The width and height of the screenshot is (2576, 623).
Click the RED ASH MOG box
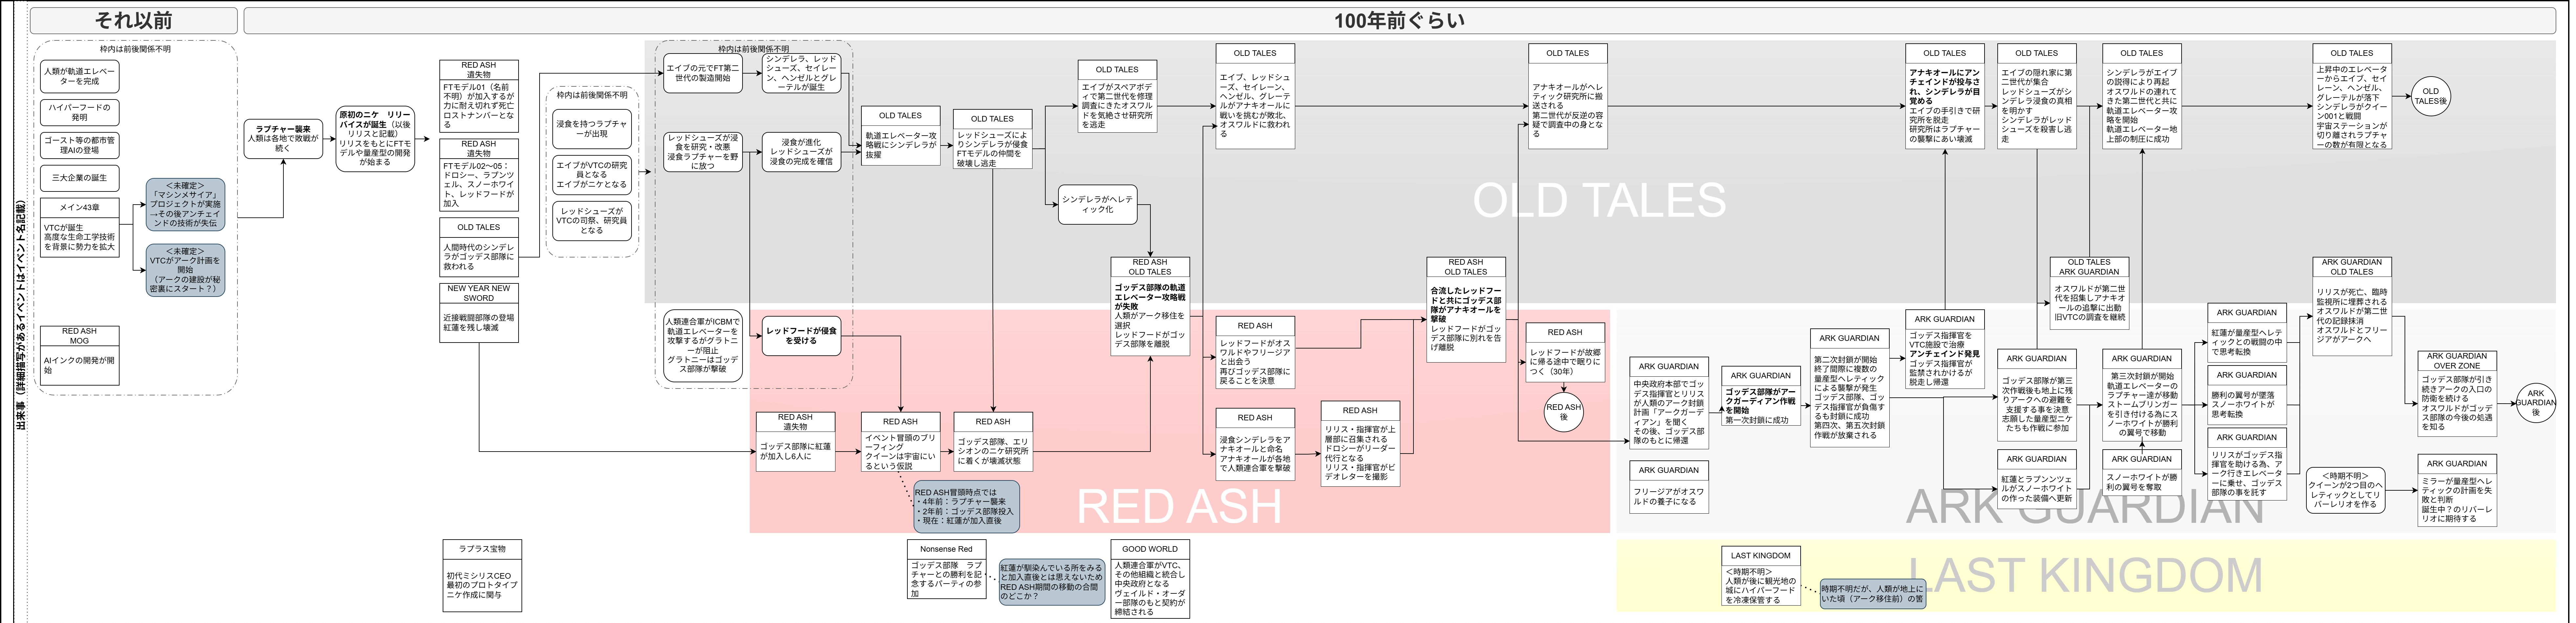(x=80, y=355)
